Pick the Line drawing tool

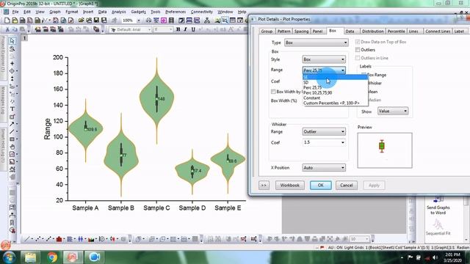(x=12, y=131)
